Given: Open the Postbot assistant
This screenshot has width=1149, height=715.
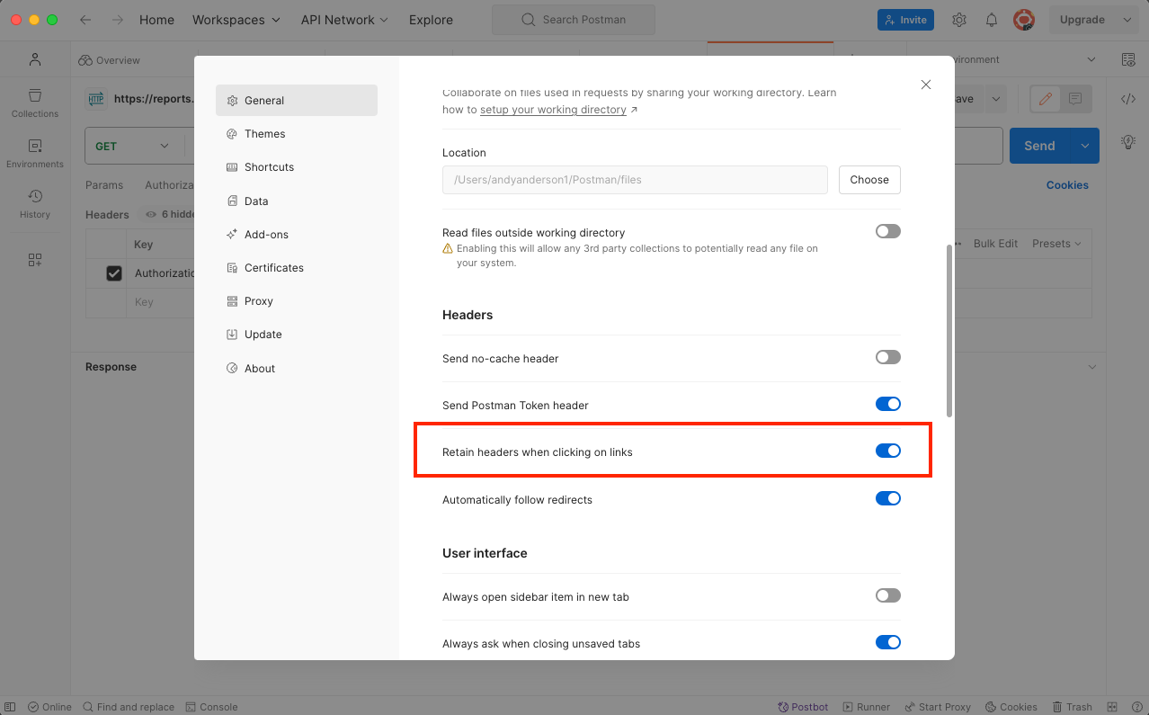Looking at the screenshot, I should (803, 707).
